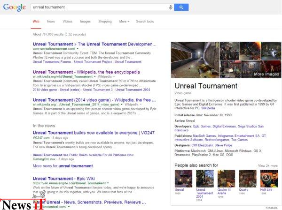Open Wikipedia link in knowledge panel description
This screenshot has width=282, height=210.
coord(208,108)
